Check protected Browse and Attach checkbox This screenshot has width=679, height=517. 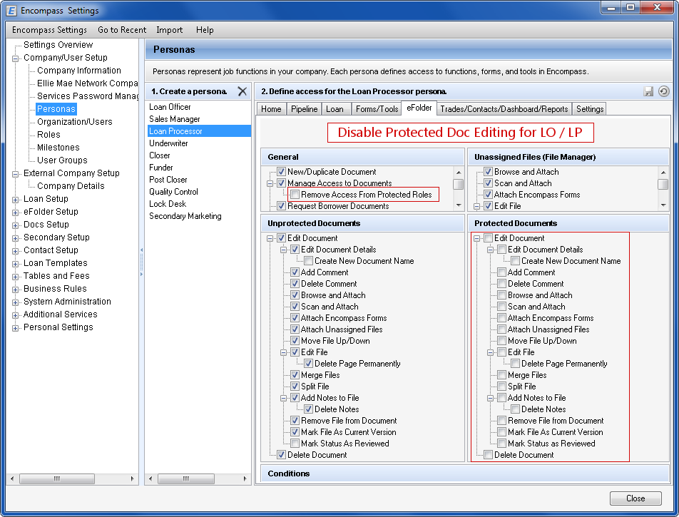click(501, 295)
